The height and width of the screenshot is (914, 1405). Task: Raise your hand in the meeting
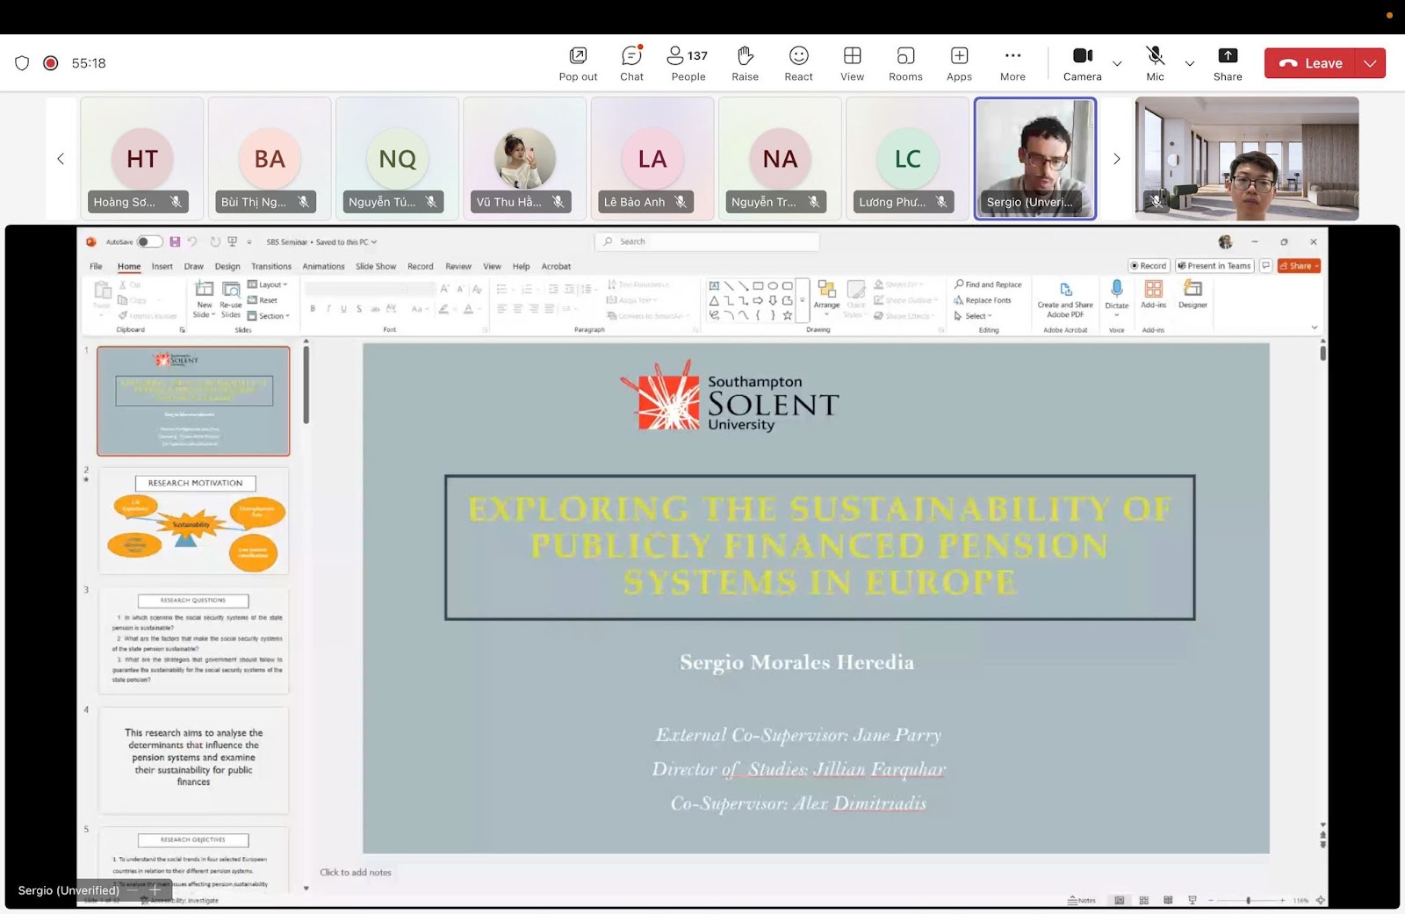745,63
